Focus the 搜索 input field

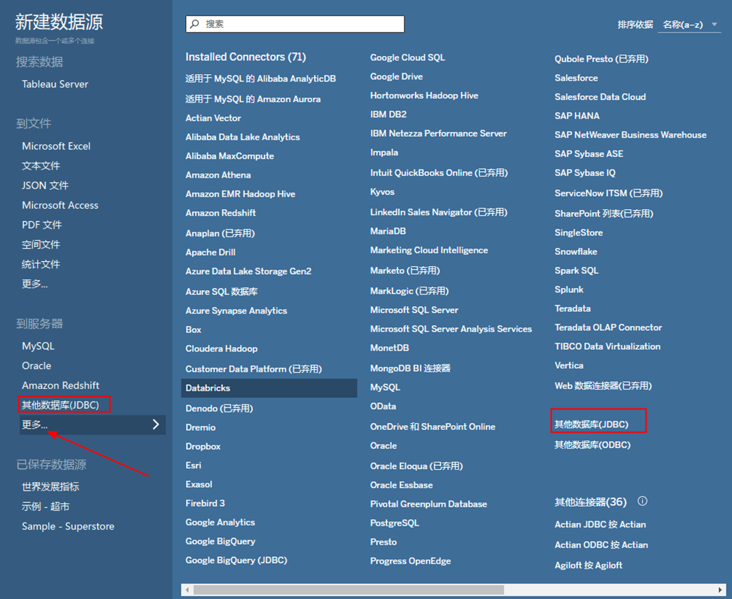click(295, 24)
